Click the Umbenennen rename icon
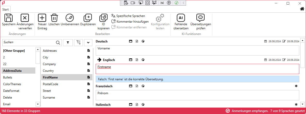 click(70, 18)
